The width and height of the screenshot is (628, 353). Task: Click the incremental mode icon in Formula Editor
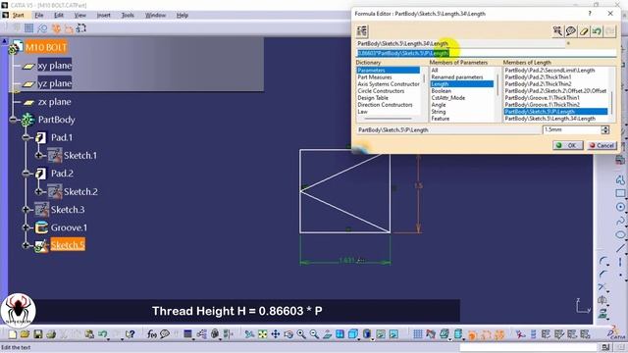pyautogui.click(x=362, y=30)
